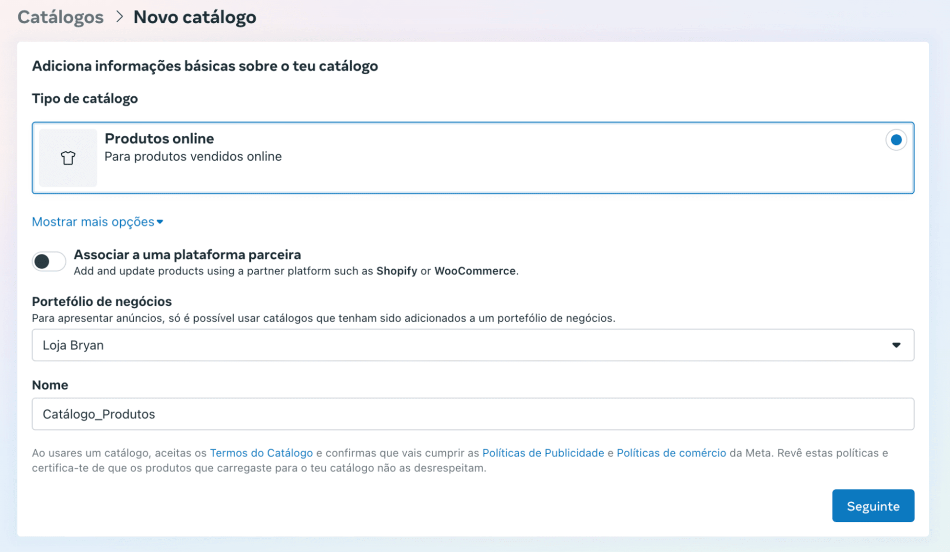The width and height of the screenshot is (950, 552).
Task: Click the Para produtos vendidos online description
Action: (193, 157)
